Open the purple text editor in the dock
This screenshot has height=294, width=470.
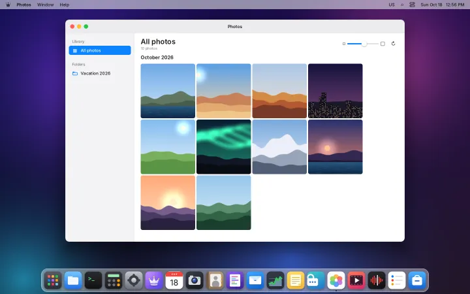(235, 280)
